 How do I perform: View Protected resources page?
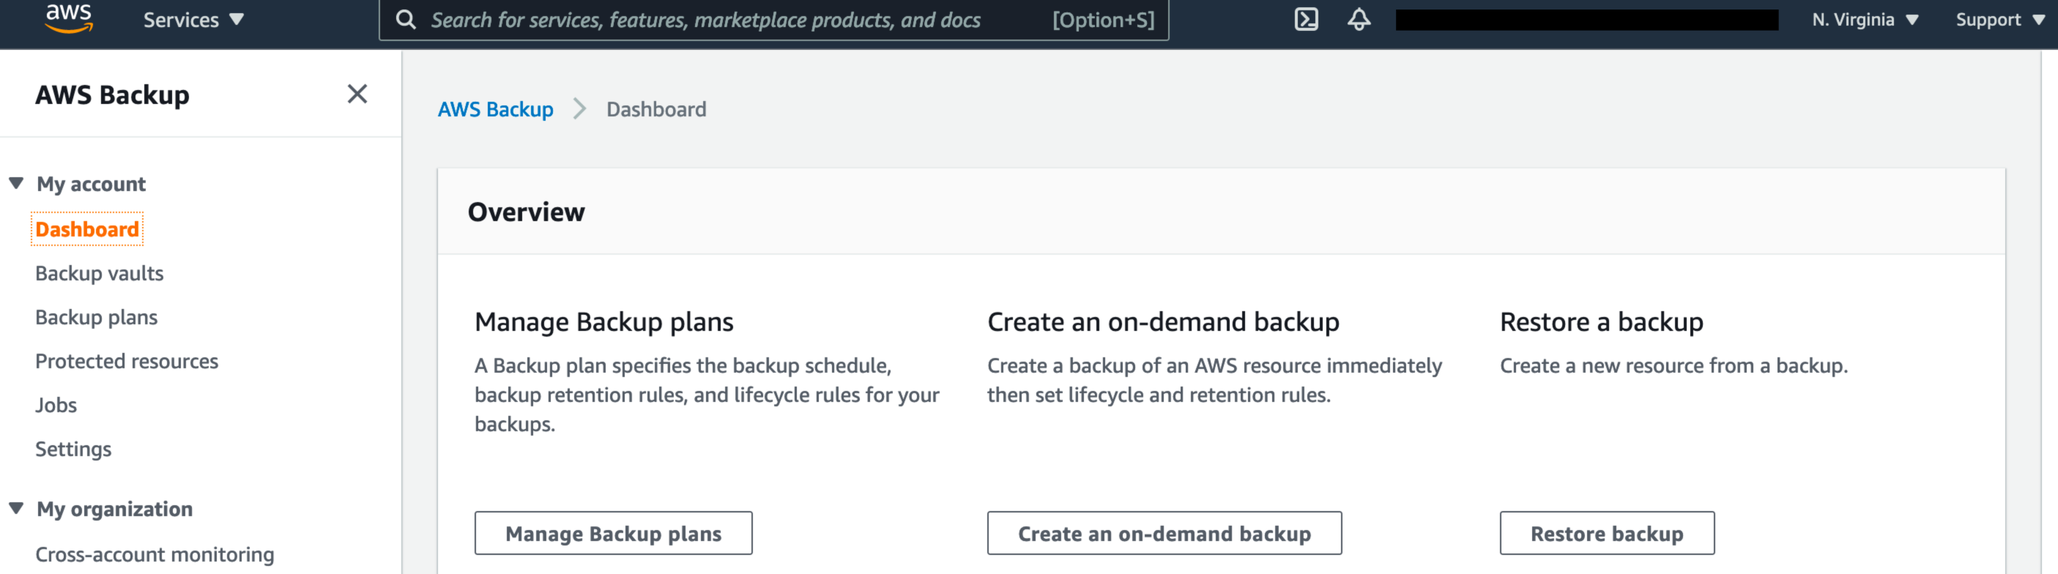click(x=126, y=361)
